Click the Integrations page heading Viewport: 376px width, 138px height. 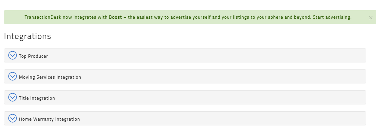[x=28, y=36]
